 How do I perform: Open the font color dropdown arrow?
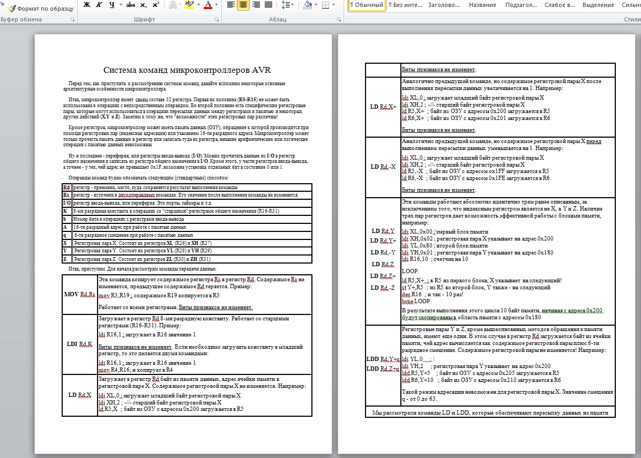click(216, 5)
